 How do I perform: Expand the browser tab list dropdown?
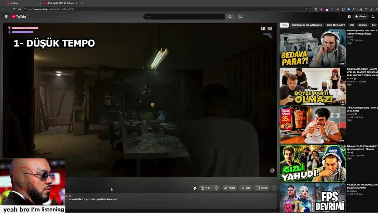coord(3,3)
